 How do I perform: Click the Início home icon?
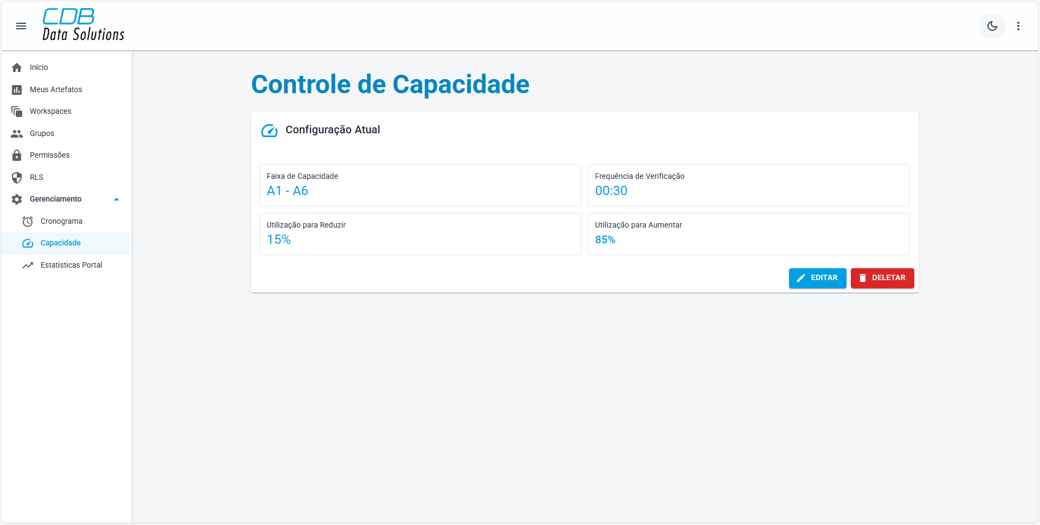click(17, 68)
